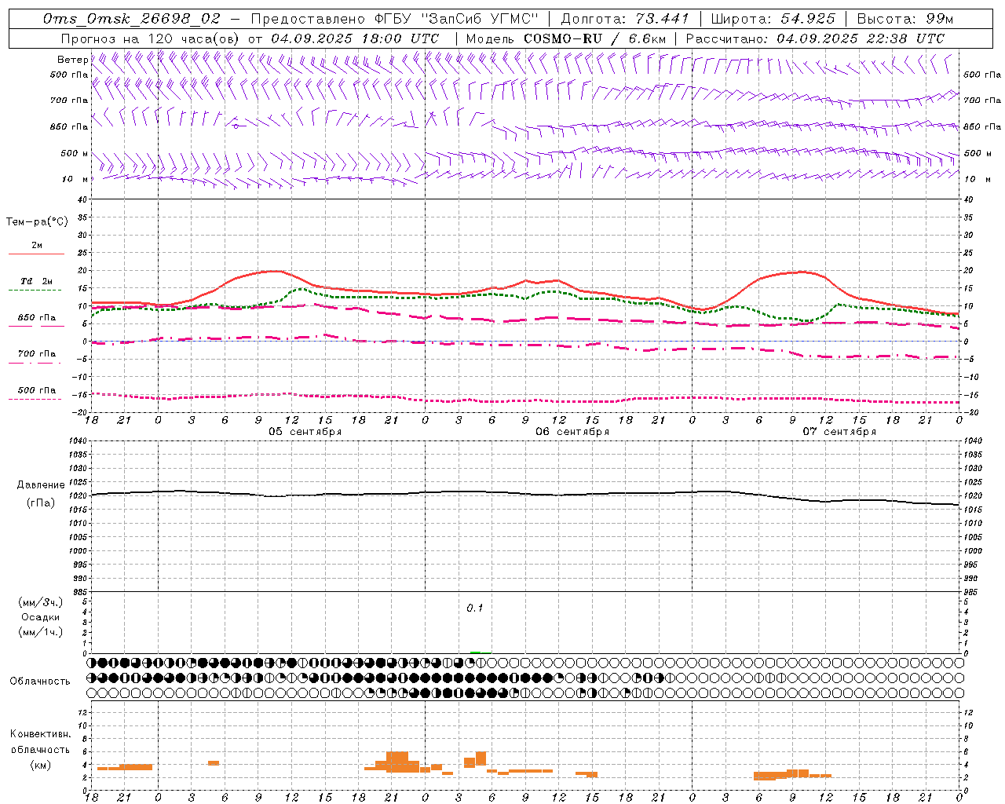1005x804 pixels.
Task: Select the text Предоставлено ФГБУ "ЗапСиб УГМС"
Action: tap(395, 19)
